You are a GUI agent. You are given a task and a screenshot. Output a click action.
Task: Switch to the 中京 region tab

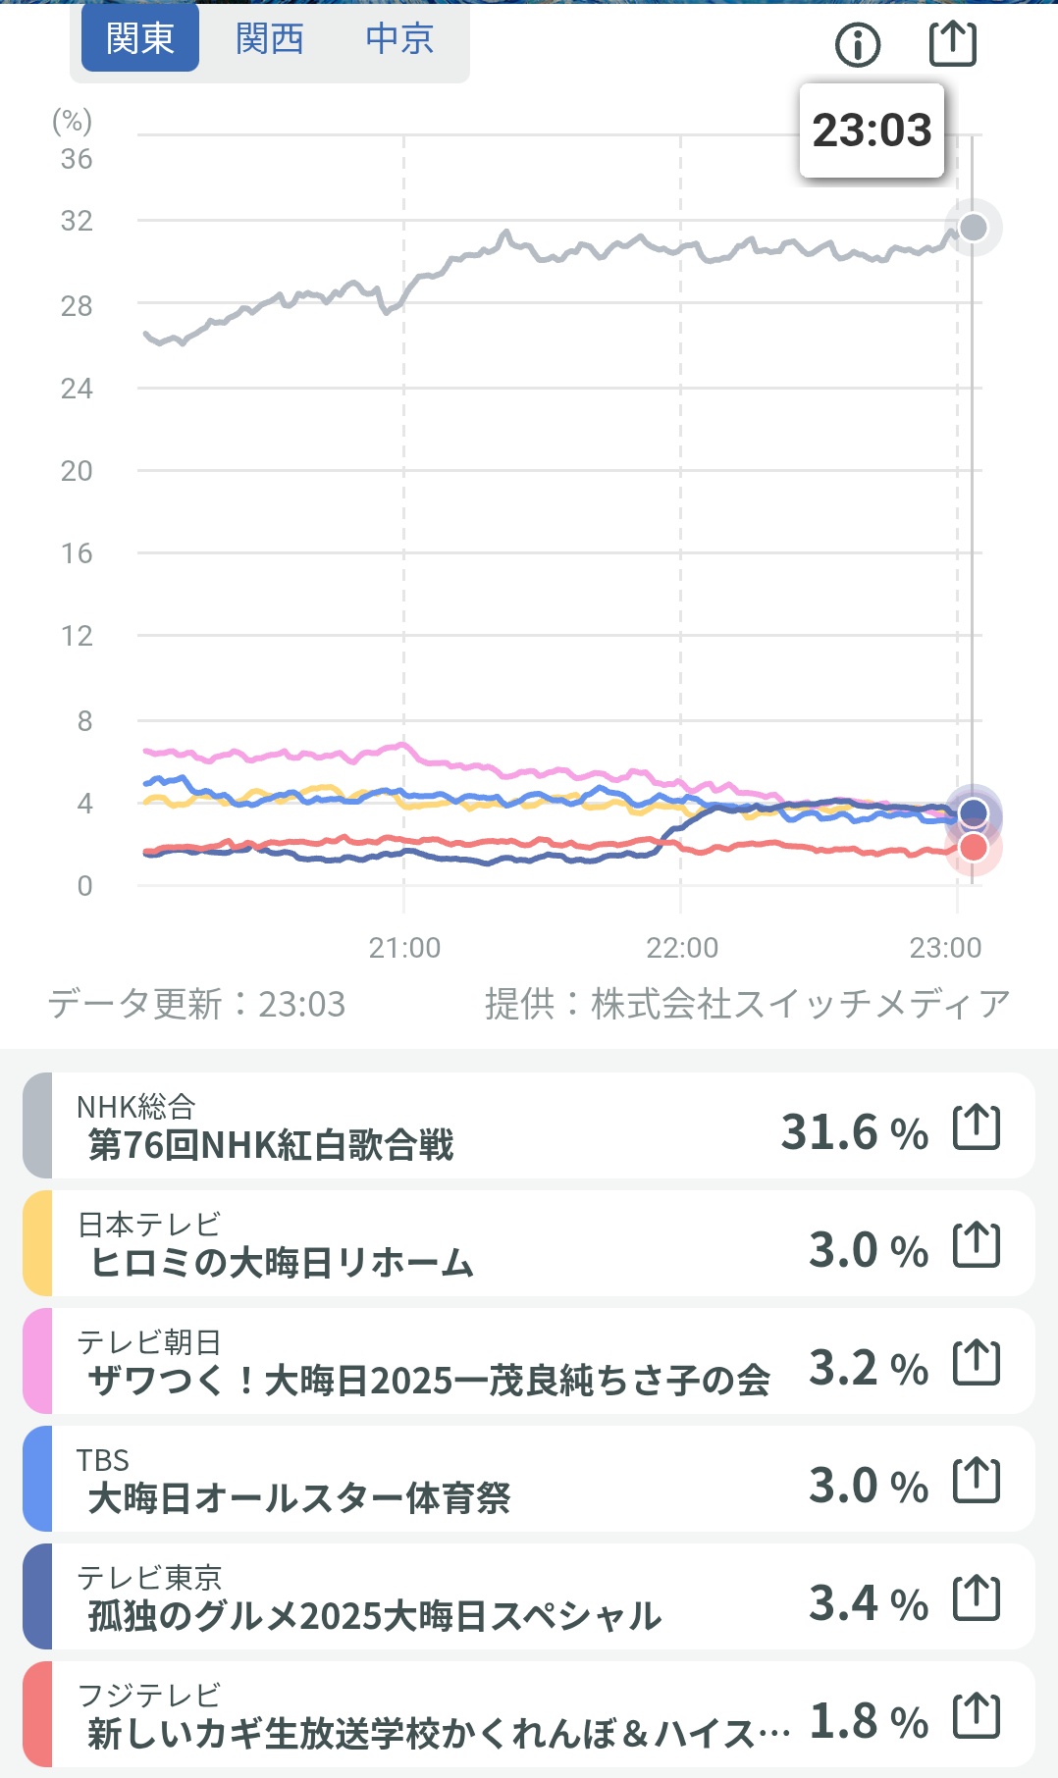pyautogui.click(x=399, y=39)
